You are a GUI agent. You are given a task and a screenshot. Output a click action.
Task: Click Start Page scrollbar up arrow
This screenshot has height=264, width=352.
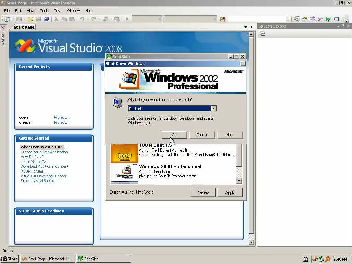pos(251,34)
